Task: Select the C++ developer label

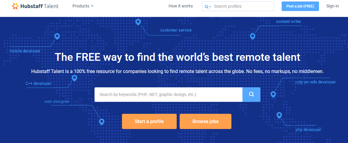Action: pyautogui.click(x=38, y=83)
